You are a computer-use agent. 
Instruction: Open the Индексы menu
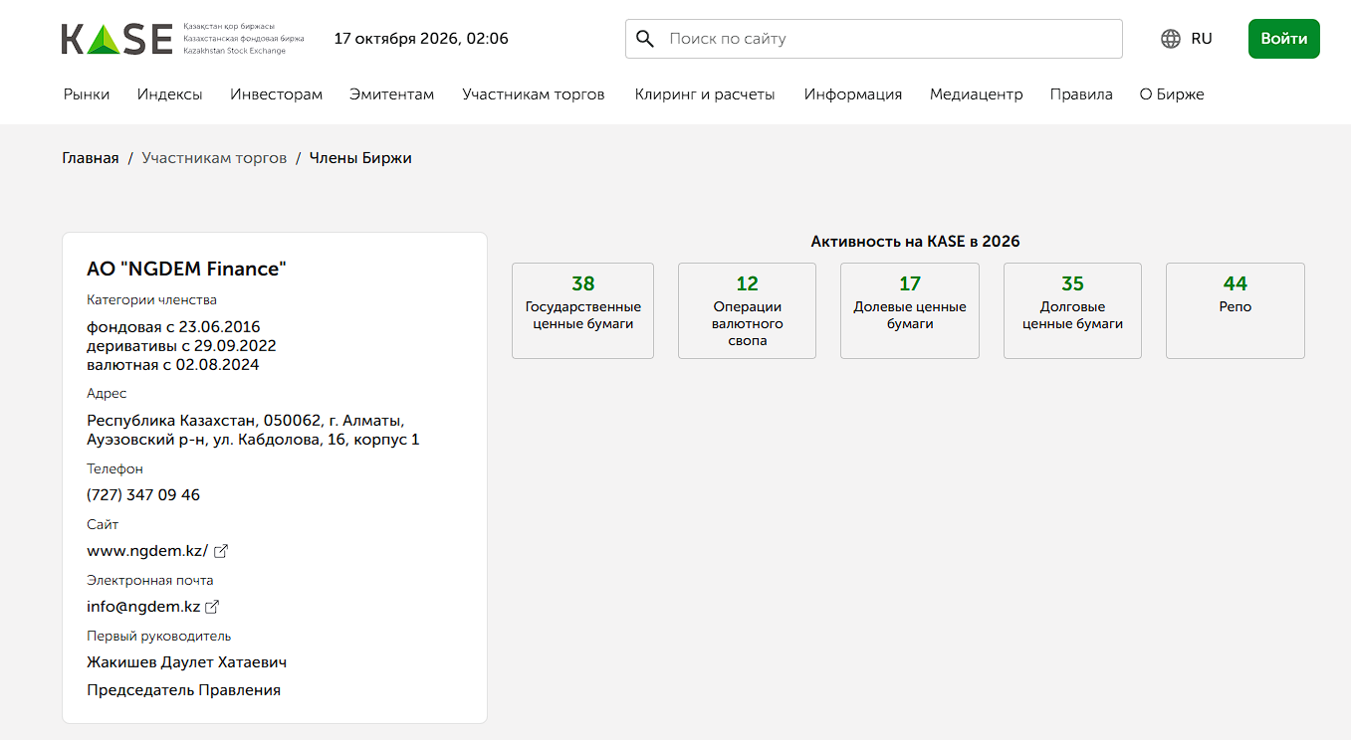coord(170,94)
